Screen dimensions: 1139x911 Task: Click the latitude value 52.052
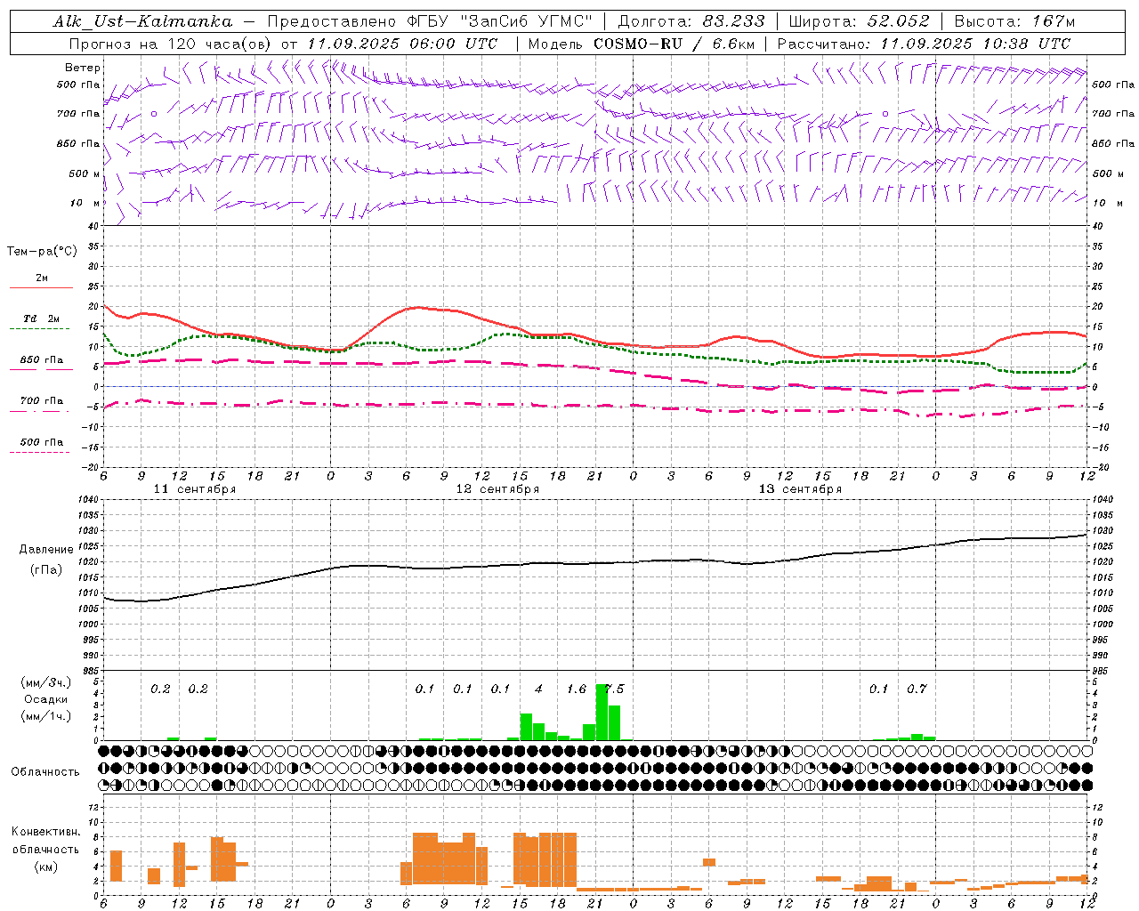click(899, 21)
